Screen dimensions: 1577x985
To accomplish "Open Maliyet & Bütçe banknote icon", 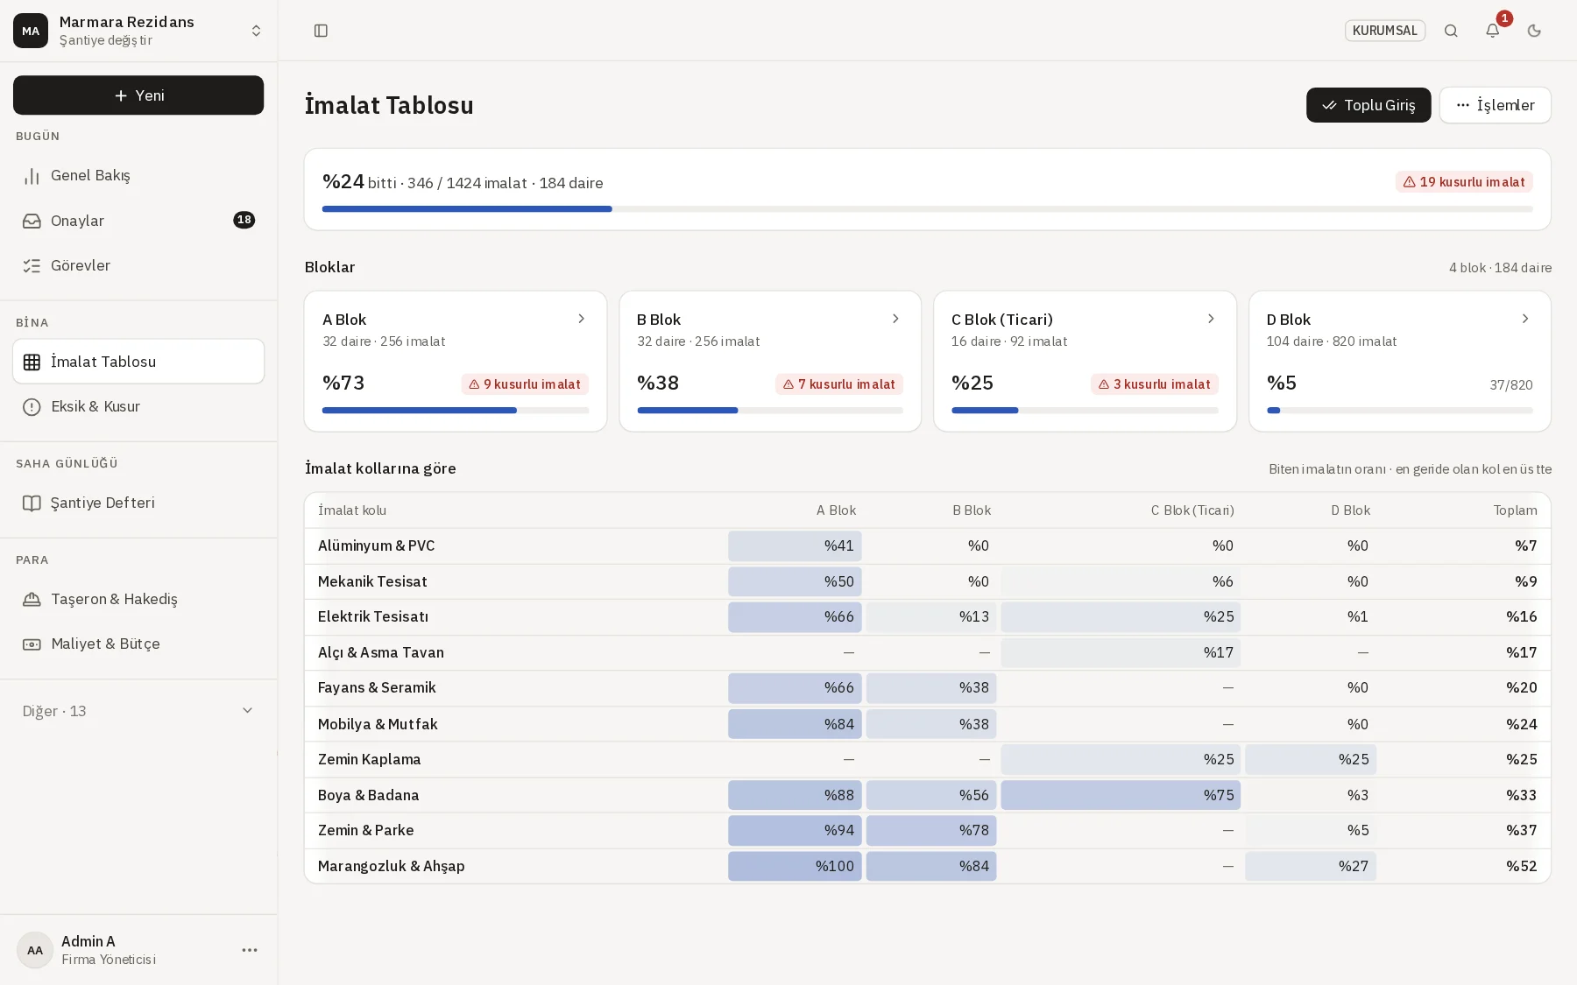I will coord(32,644).
